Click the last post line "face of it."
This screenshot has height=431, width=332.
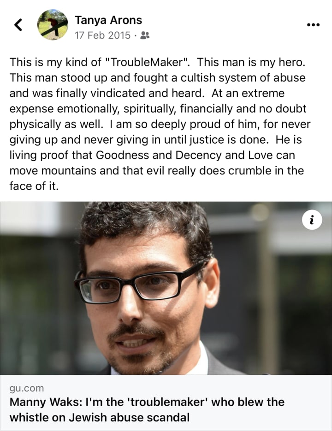[x=34, y=186]
